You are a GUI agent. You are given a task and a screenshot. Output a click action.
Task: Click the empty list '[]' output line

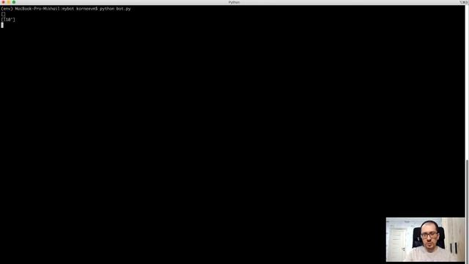coord(3,14)
